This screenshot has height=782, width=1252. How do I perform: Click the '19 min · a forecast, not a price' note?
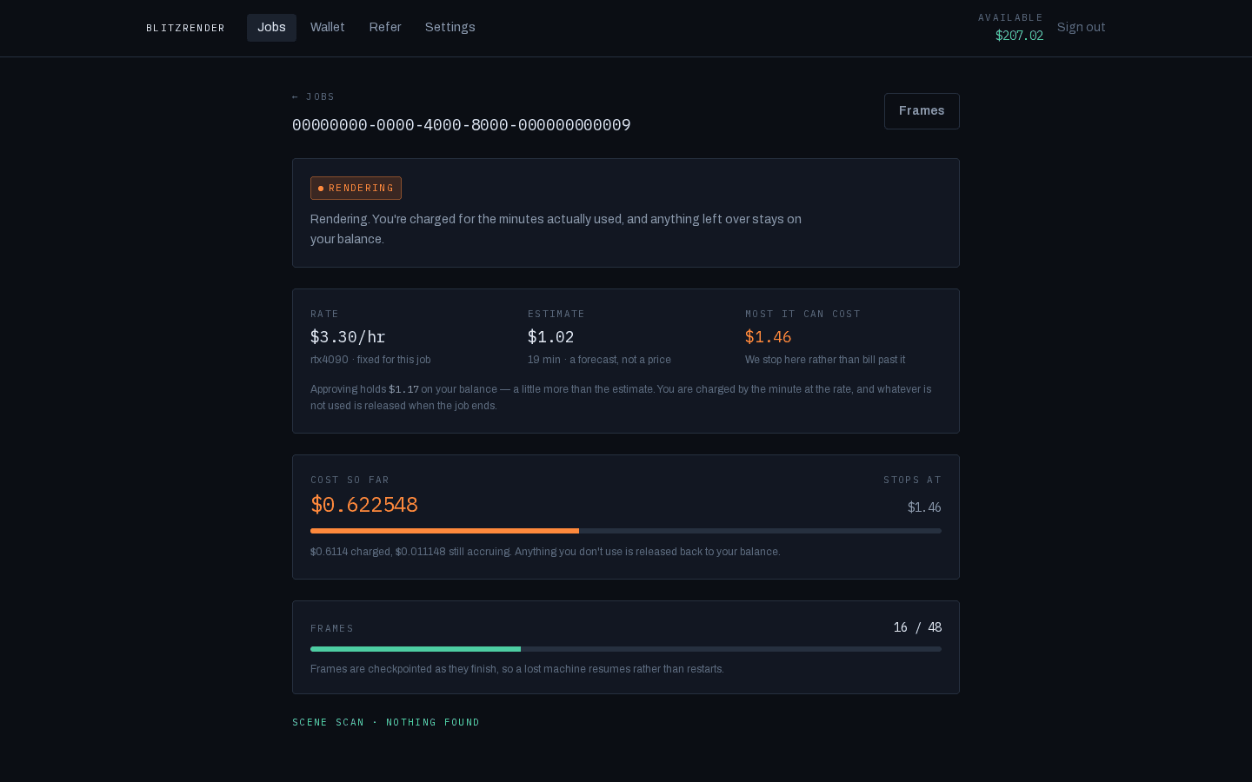pos(599,360)
